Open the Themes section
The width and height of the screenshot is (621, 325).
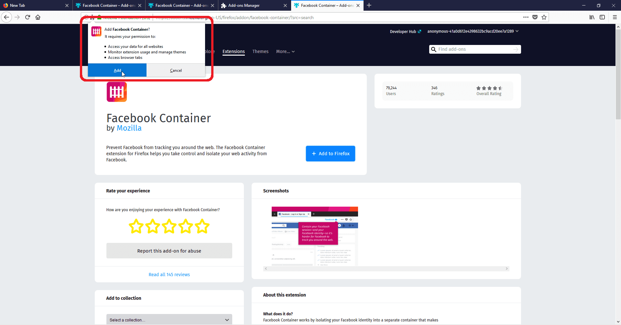(x=260, y=51)
